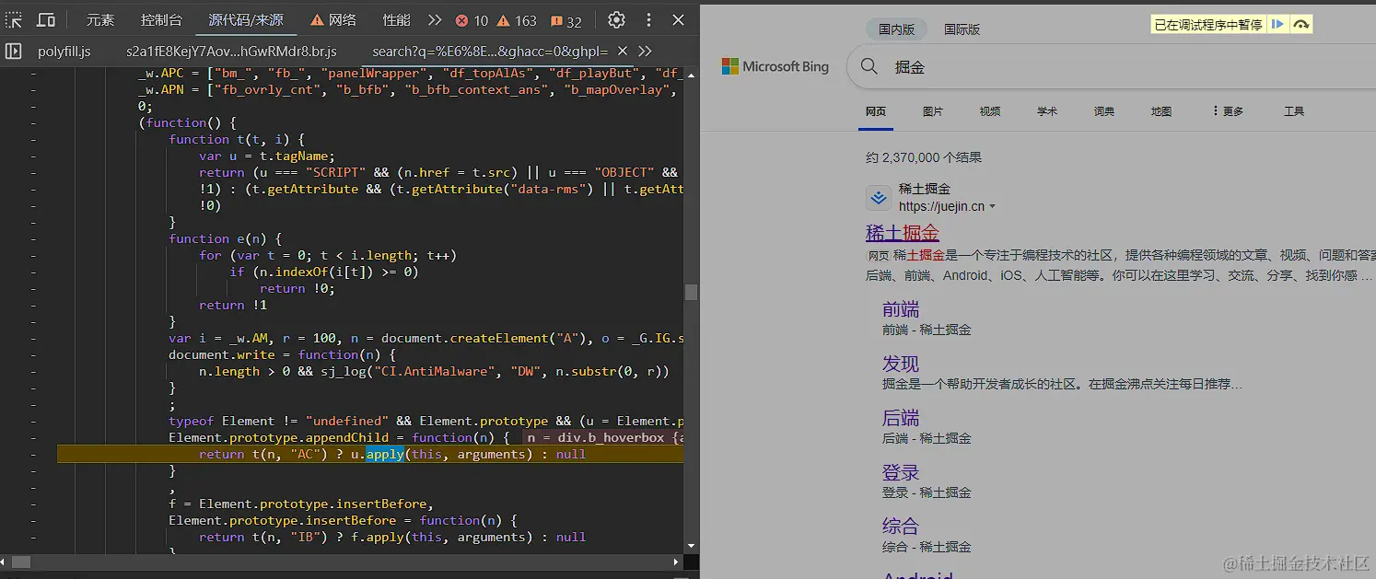Viewport: 1376px width, 579px height.
Task: Switch to the 性能 tab
Action: [x=396, y=20]
